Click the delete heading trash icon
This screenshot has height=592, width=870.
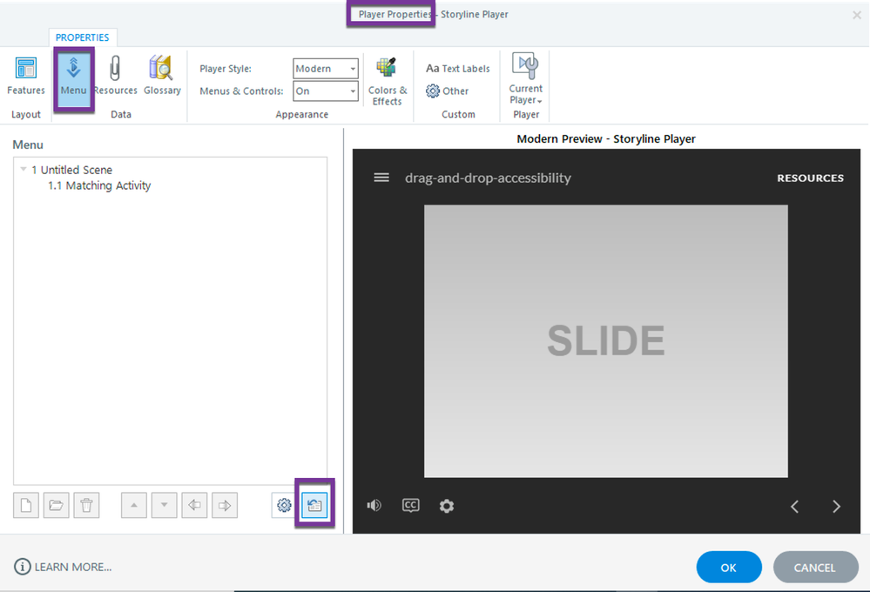(x=86, y=505)
